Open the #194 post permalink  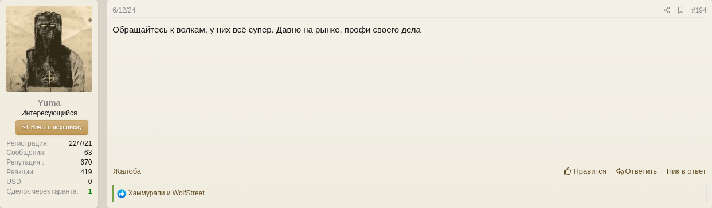pos(699,10)
